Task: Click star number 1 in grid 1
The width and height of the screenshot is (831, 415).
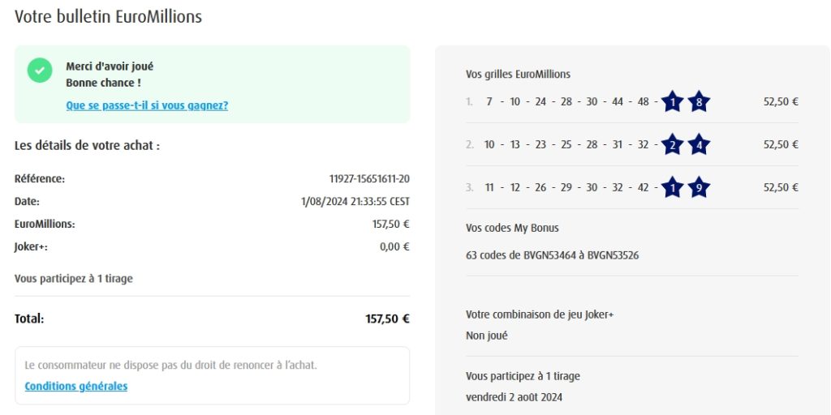Action: (x=672, y=102)
